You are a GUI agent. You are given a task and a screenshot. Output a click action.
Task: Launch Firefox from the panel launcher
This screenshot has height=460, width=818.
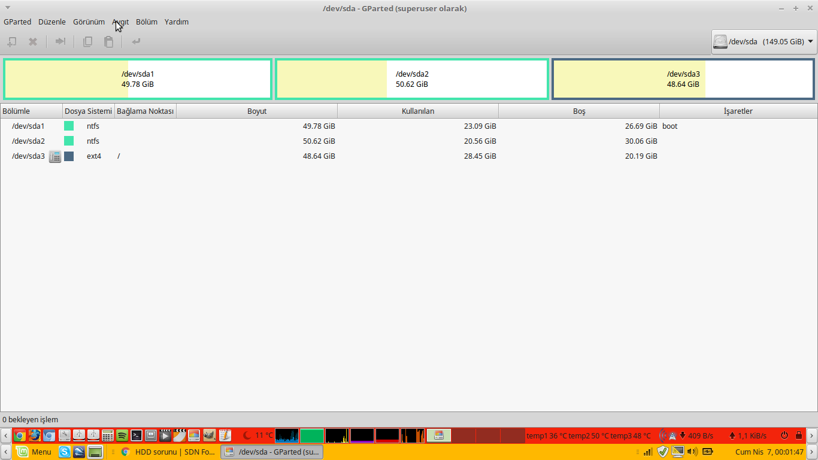click(34, 435)
